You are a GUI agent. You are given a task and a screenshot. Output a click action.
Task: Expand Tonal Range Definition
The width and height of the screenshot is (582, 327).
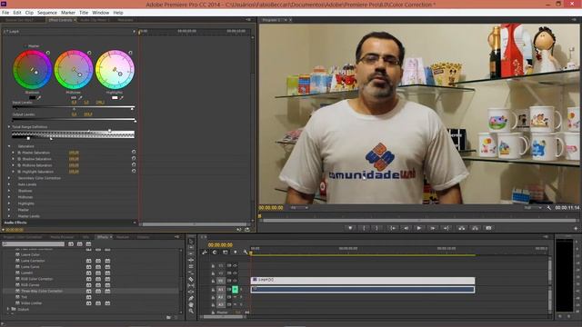9,127
